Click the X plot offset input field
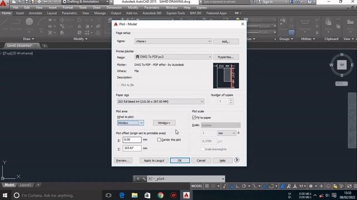This screenshot has width=357, height=200. click(132, 139)
